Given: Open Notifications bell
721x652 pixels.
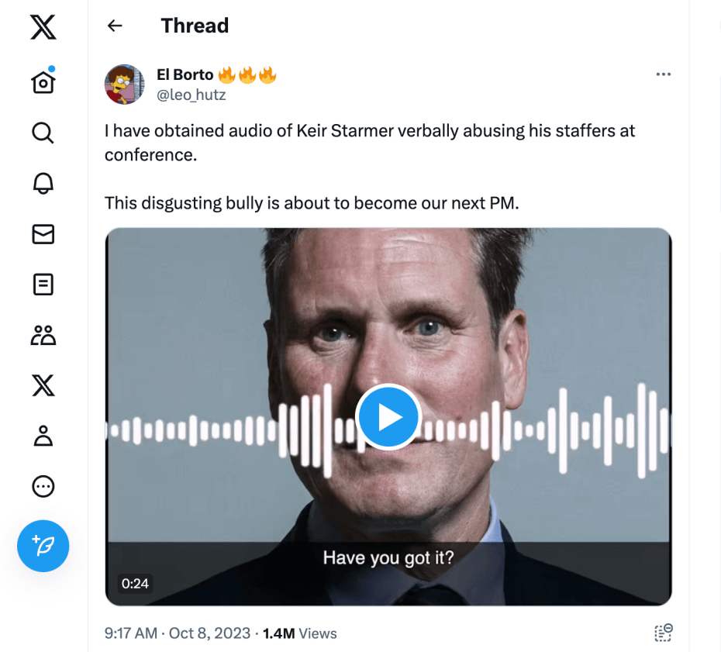Looking at the screenshot, I should 43,183.
